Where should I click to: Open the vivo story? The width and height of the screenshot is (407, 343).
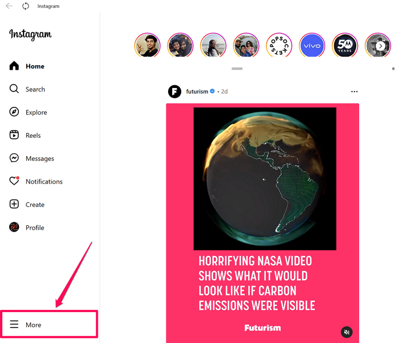coord(312,45)
